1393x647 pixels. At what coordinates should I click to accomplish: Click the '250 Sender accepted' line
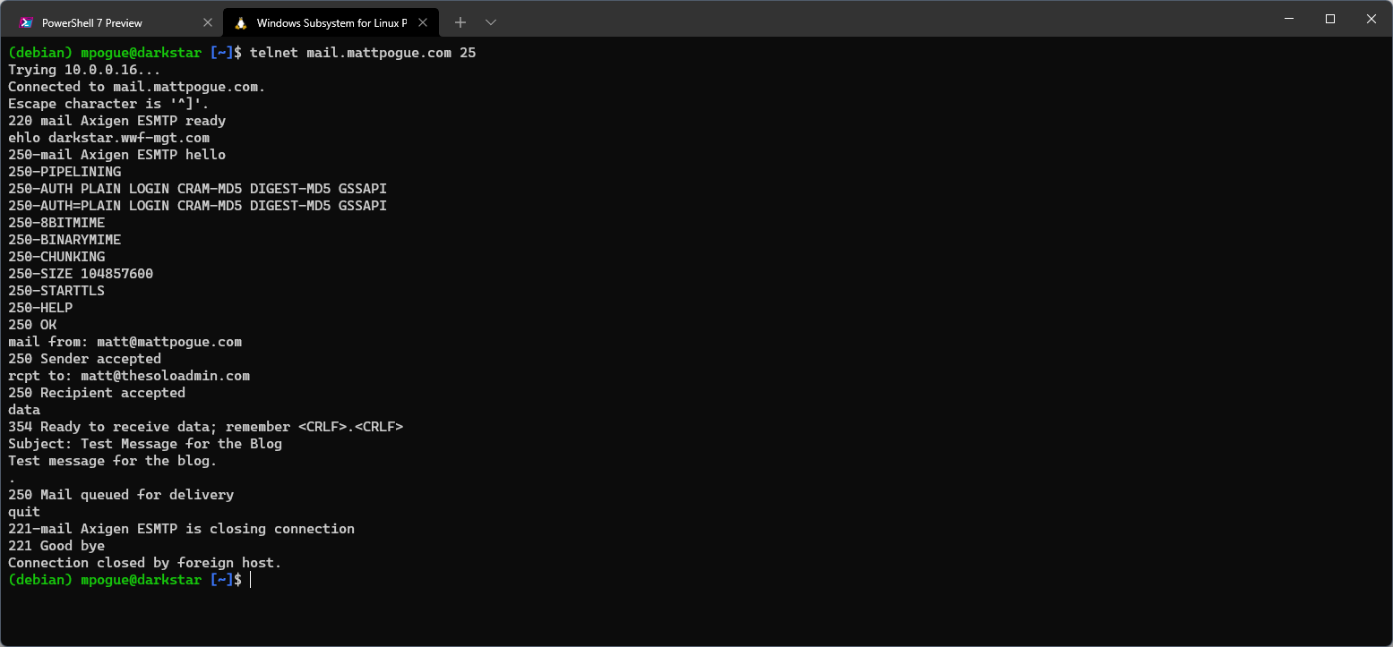tap(85, 359)
